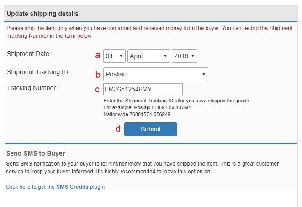The image size is (302, 207).
Task: Click the red shipping warning notice text
Action: pyautogui.click(x=149, y=32)
